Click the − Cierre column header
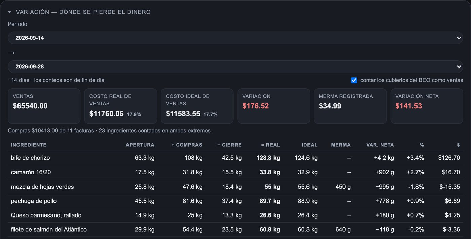This screenshot has width=471, height=239. pyautogui.click(x=229, y=145)
